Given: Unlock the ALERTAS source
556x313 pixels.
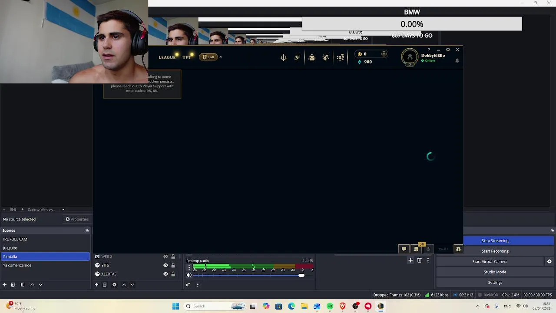Looking at the screenshot, I should click(x=173, y=274).
